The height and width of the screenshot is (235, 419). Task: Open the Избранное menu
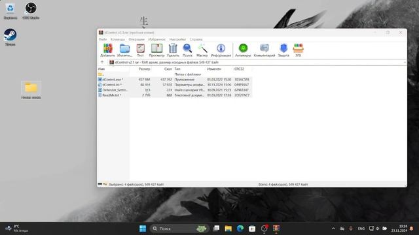tap(157, 39)
